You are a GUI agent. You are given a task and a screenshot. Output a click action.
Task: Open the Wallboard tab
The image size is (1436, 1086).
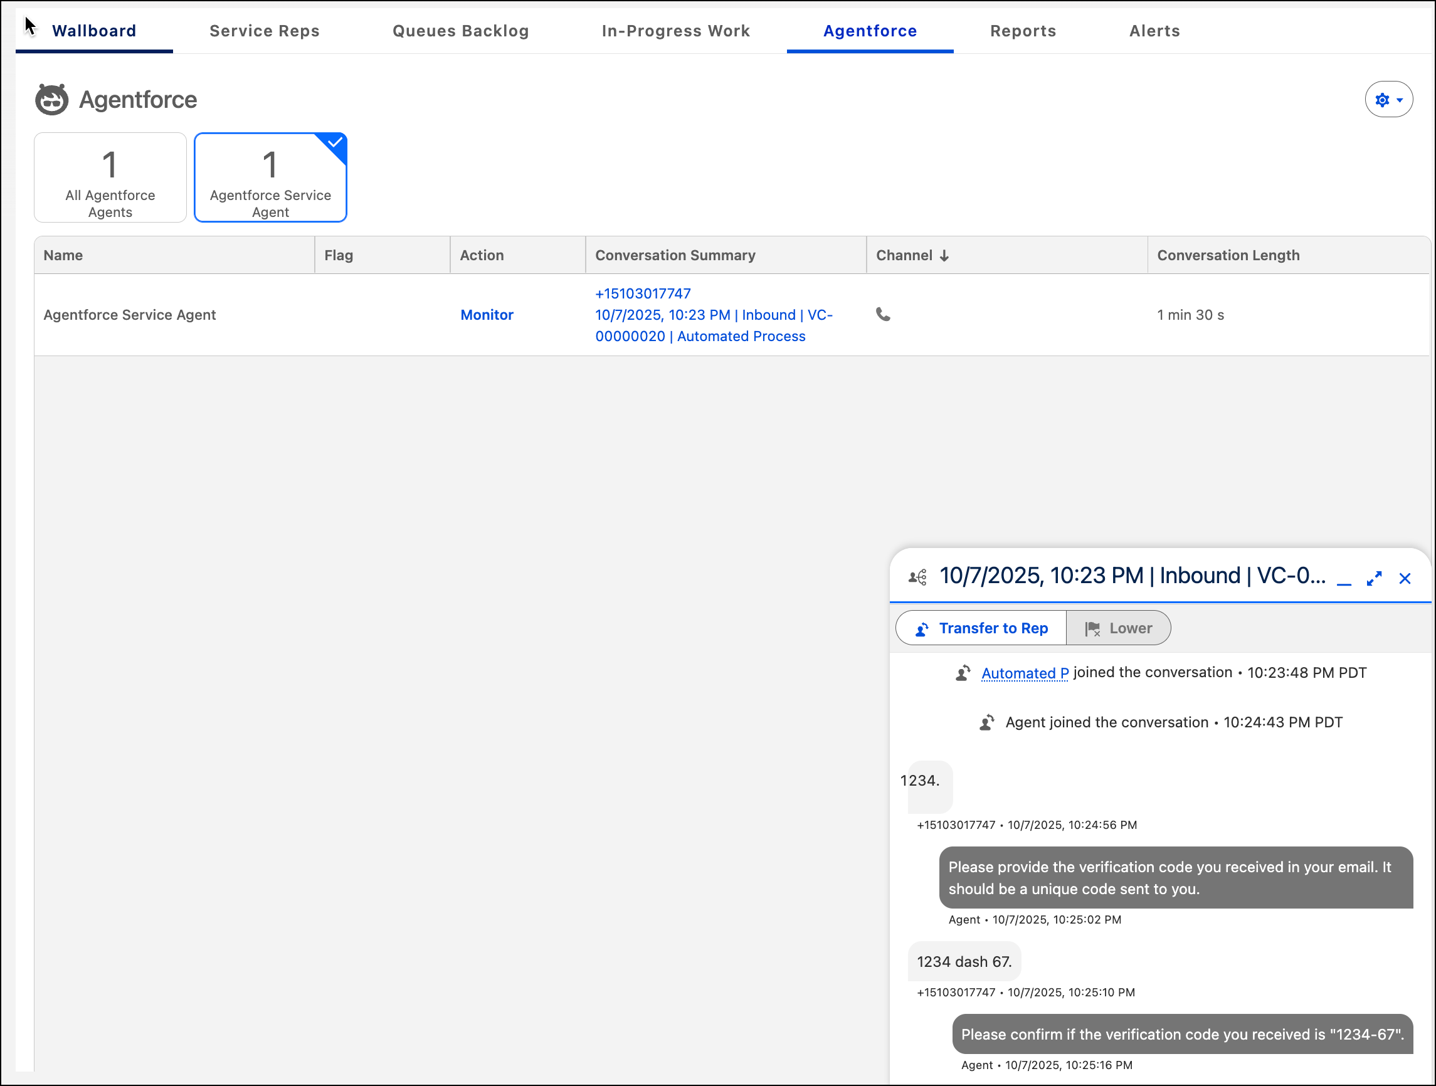(94, 31)
